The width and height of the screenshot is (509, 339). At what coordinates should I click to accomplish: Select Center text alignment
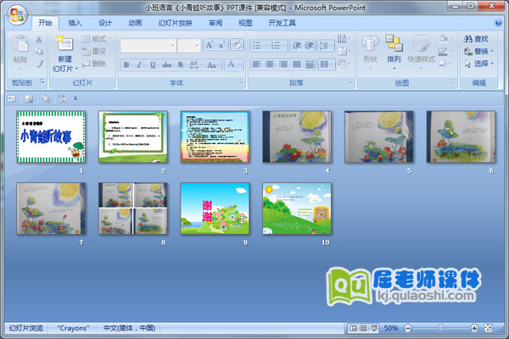click(x=270, y=64)
